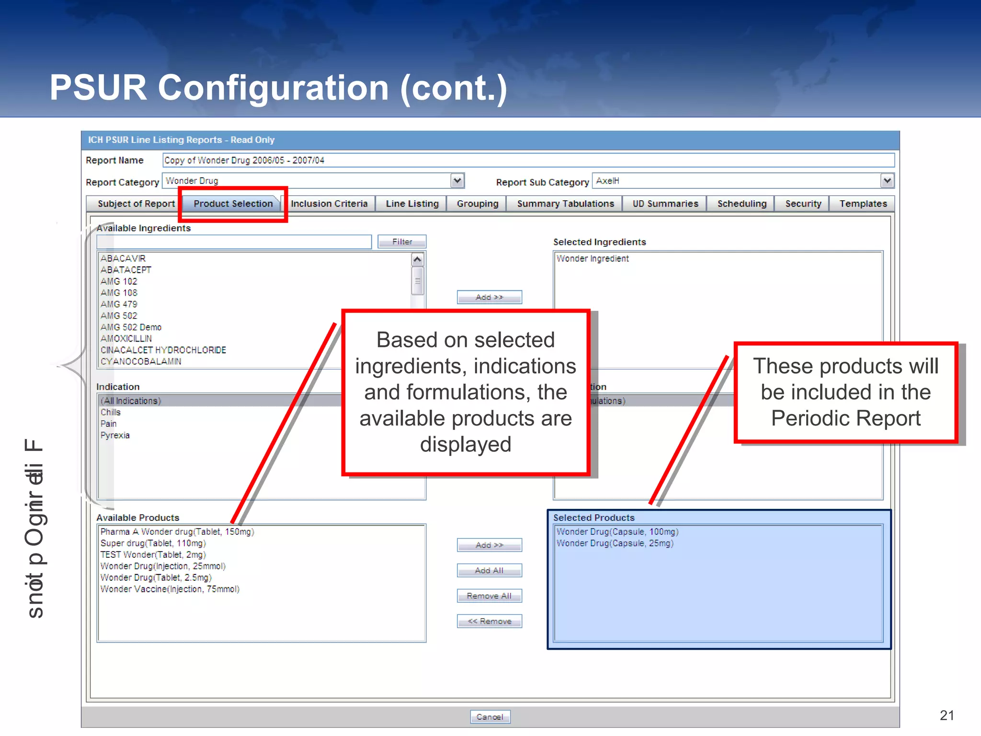Click scroll-up arrow in Available Ingredients list
981x736 pixels.
[x=417, y=260]
